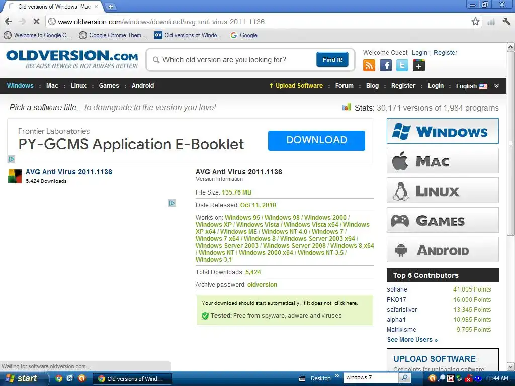Click the Gmail tray icon
Image resolution: width=515 pixels, height=386 pixels.
pyautogui.click(x=450, y=378)
